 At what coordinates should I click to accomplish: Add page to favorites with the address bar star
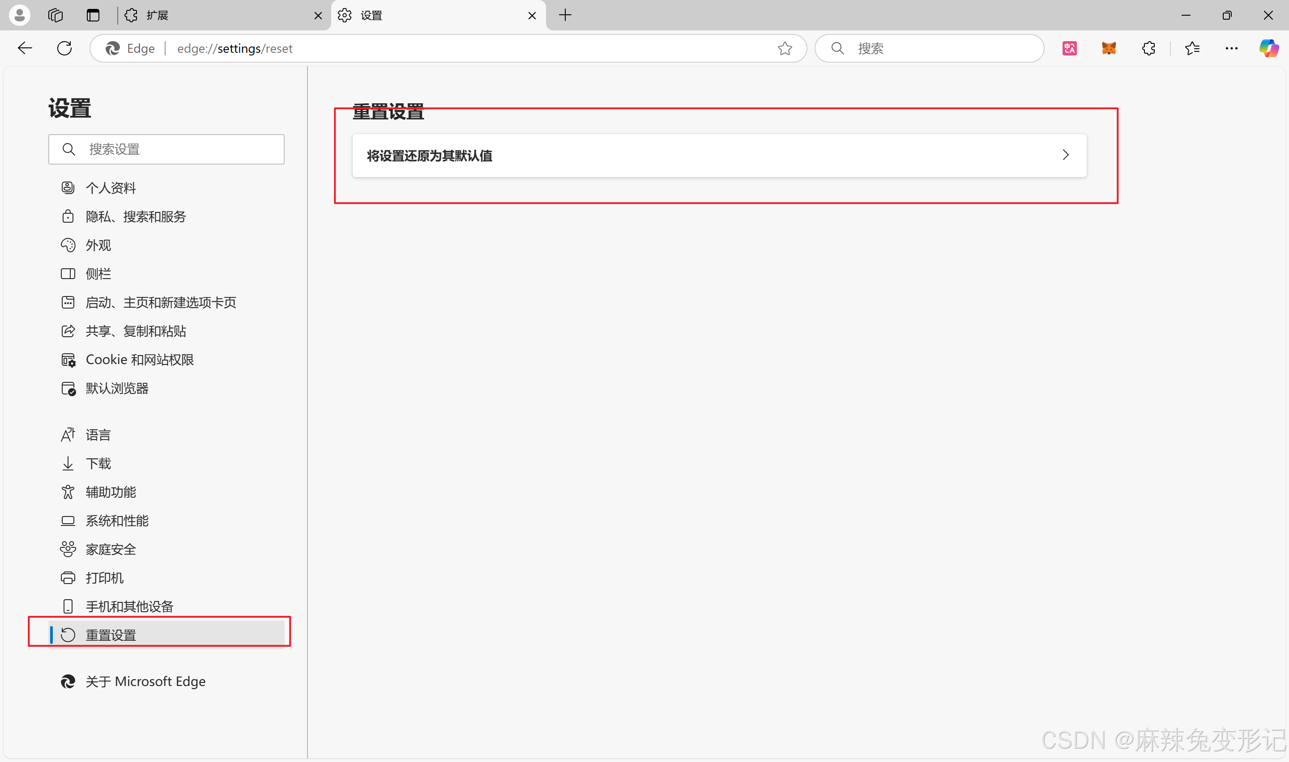click(x=785, y=48)
